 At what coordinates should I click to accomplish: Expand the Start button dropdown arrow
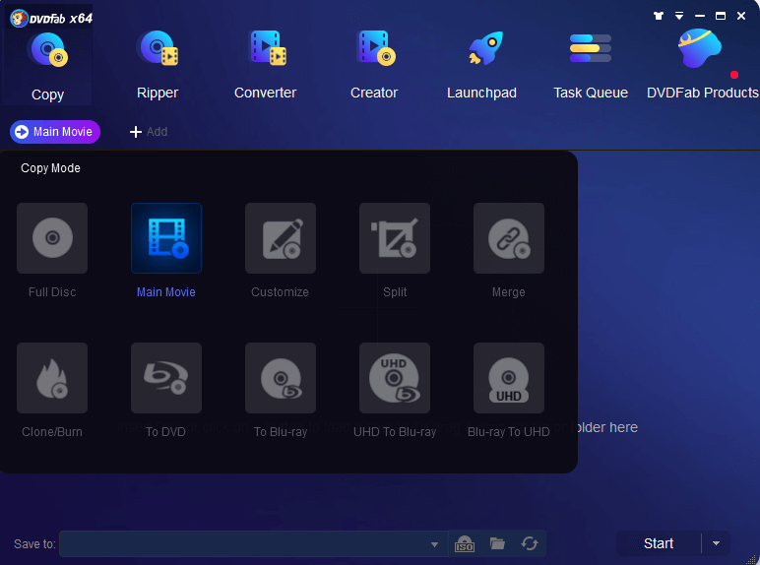[716, 543]
